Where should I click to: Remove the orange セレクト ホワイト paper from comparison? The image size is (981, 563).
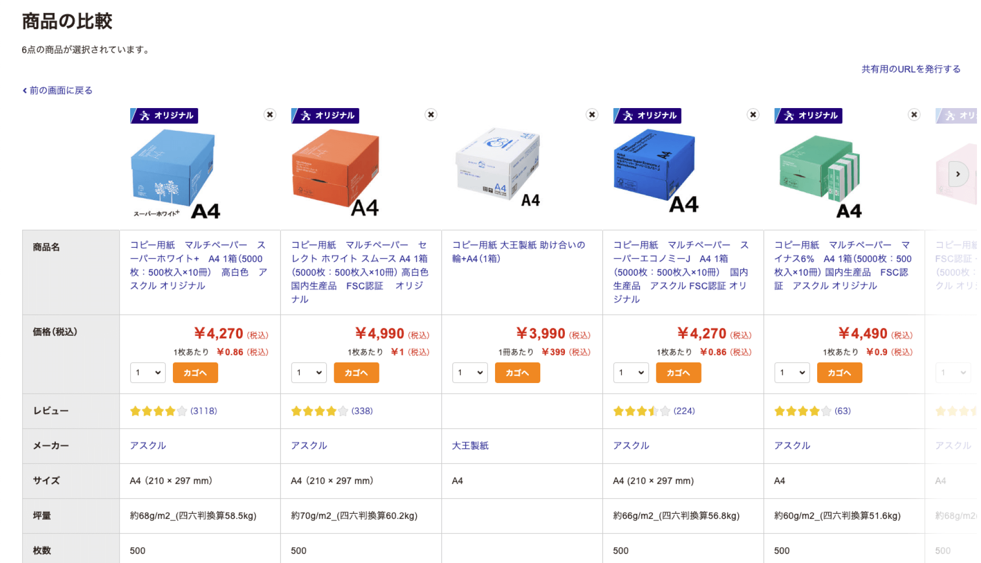[431, 115]
